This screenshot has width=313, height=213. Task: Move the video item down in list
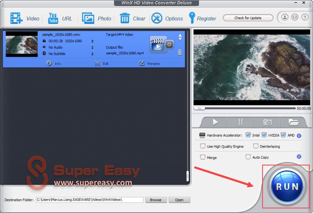pos(180,39)
